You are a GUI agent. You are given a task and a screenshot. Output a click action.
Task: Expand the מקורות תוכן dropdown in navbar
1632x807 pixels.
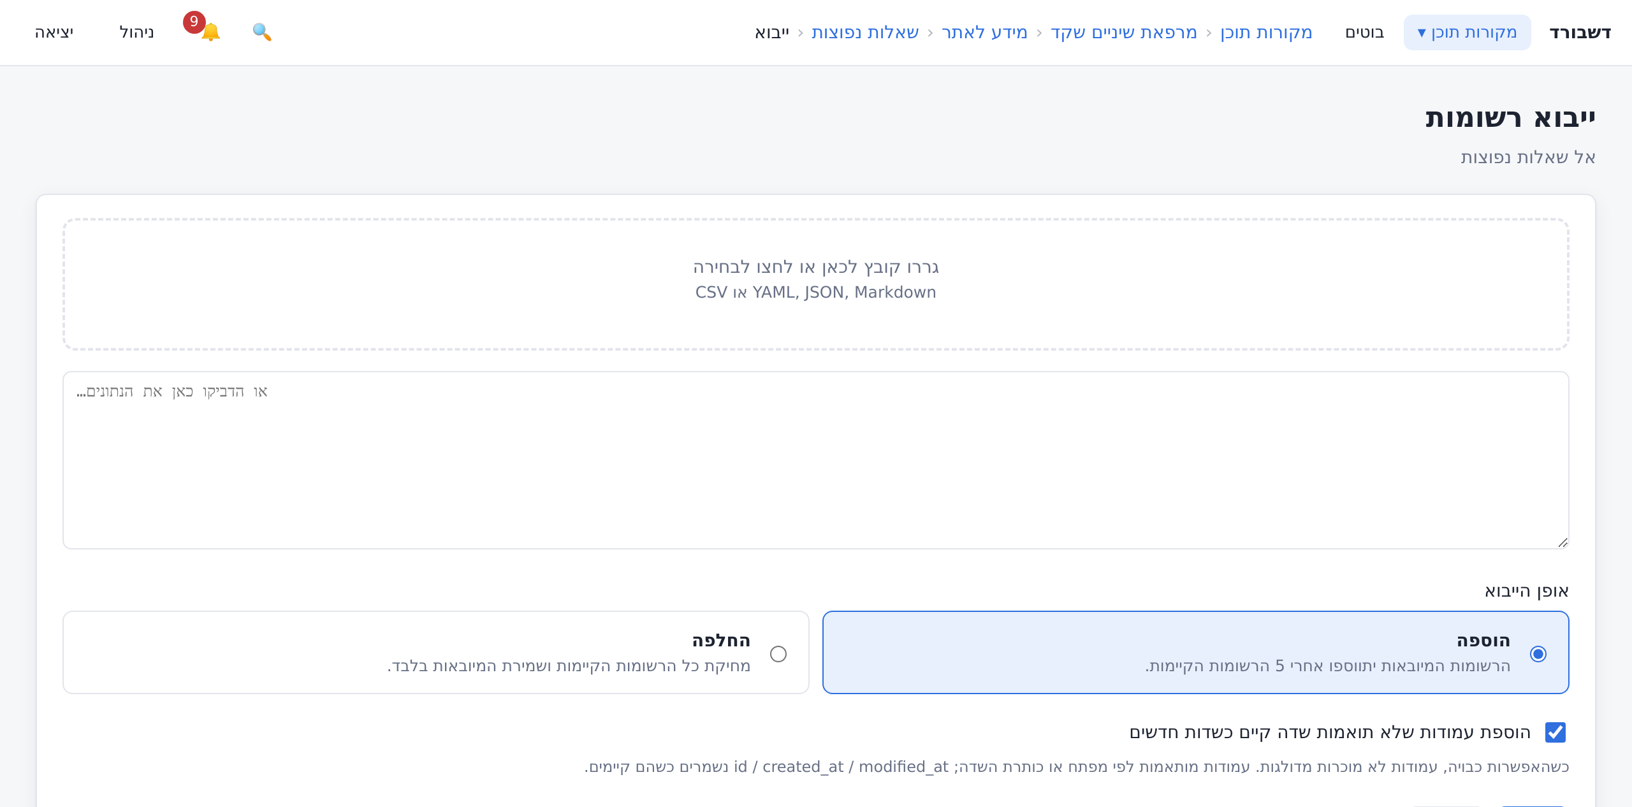coord(1467,33)
